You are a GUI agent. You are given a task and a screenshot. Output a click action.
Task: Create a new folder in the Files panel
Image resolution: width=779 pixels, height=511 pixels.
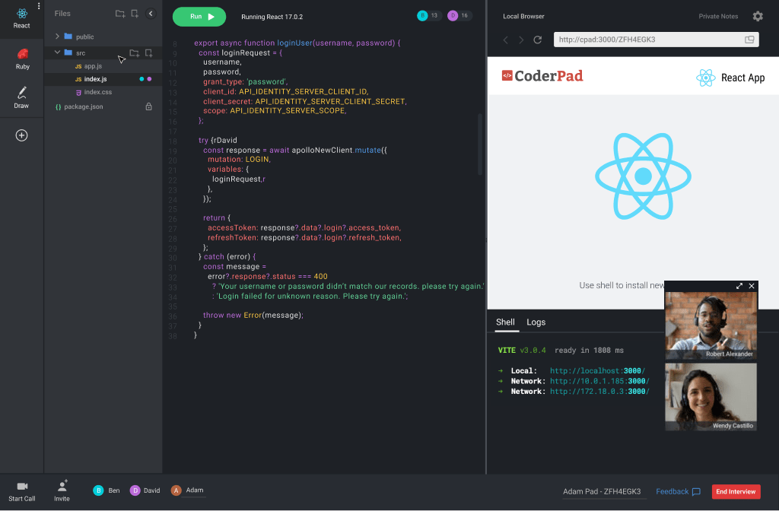(118, 13)
